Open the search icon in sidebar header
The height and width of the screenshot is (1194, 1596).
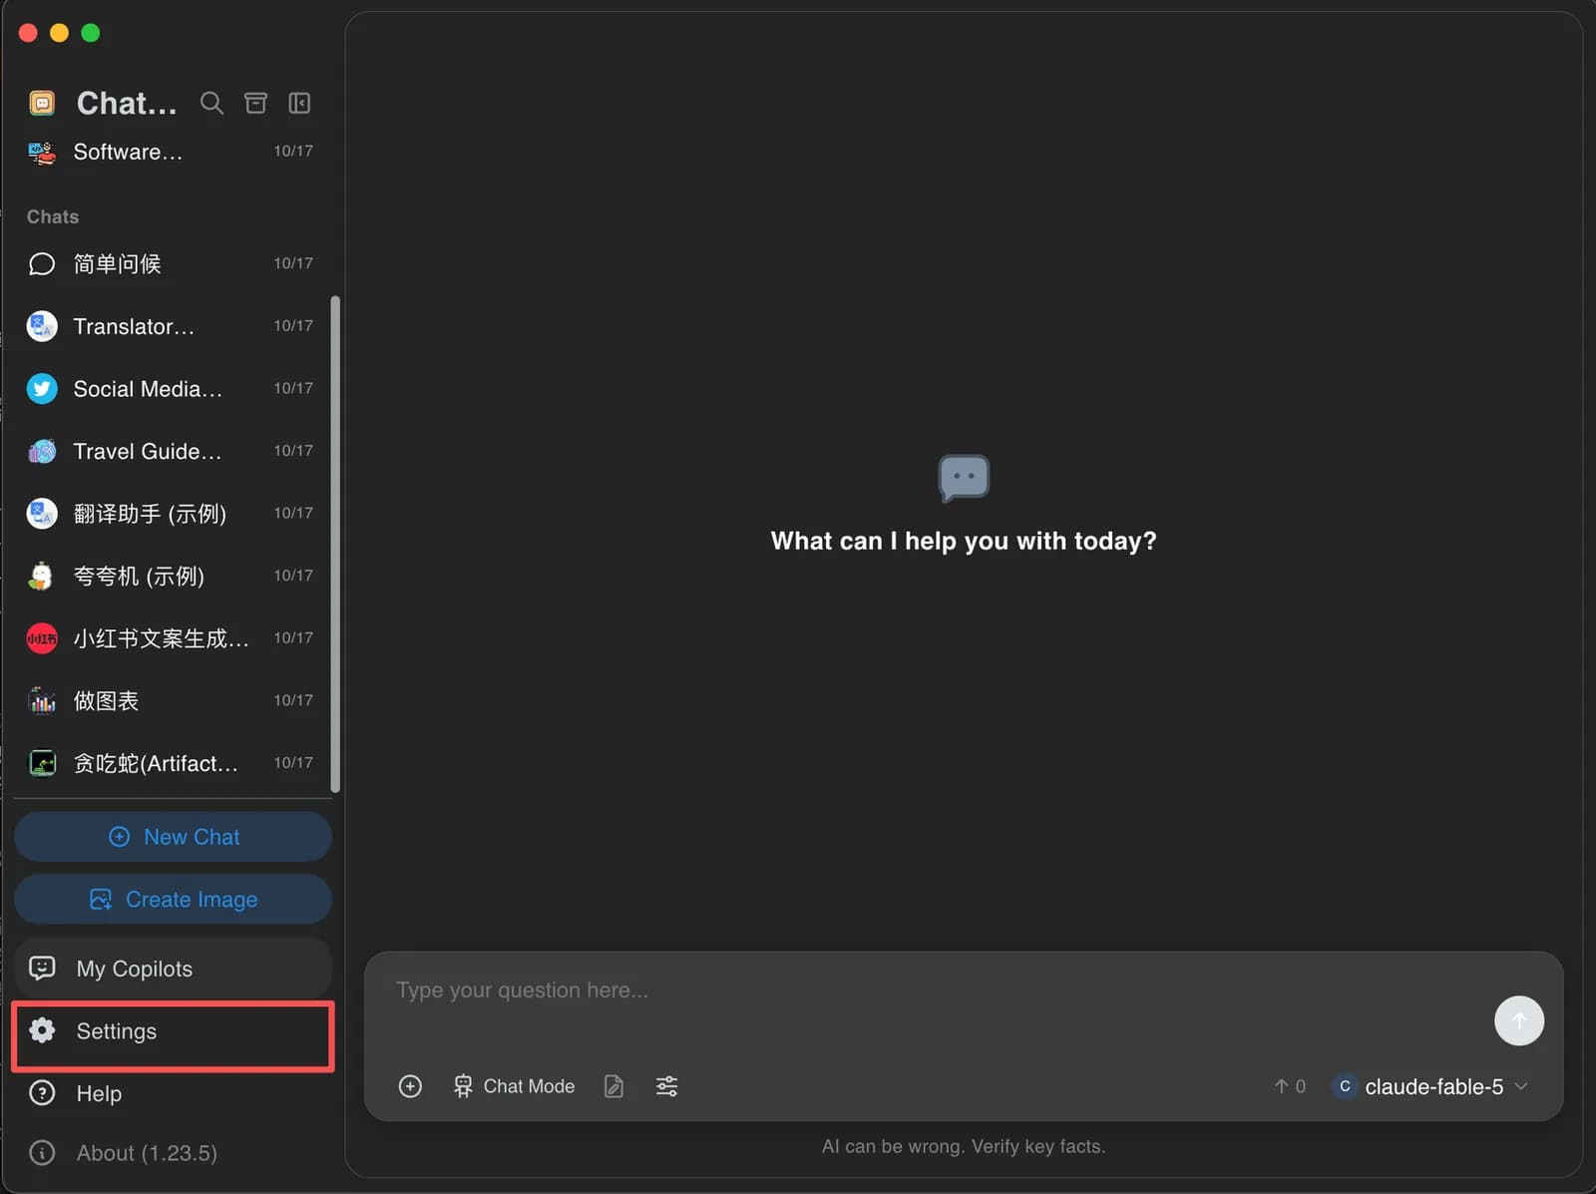[x=211, y=103]
